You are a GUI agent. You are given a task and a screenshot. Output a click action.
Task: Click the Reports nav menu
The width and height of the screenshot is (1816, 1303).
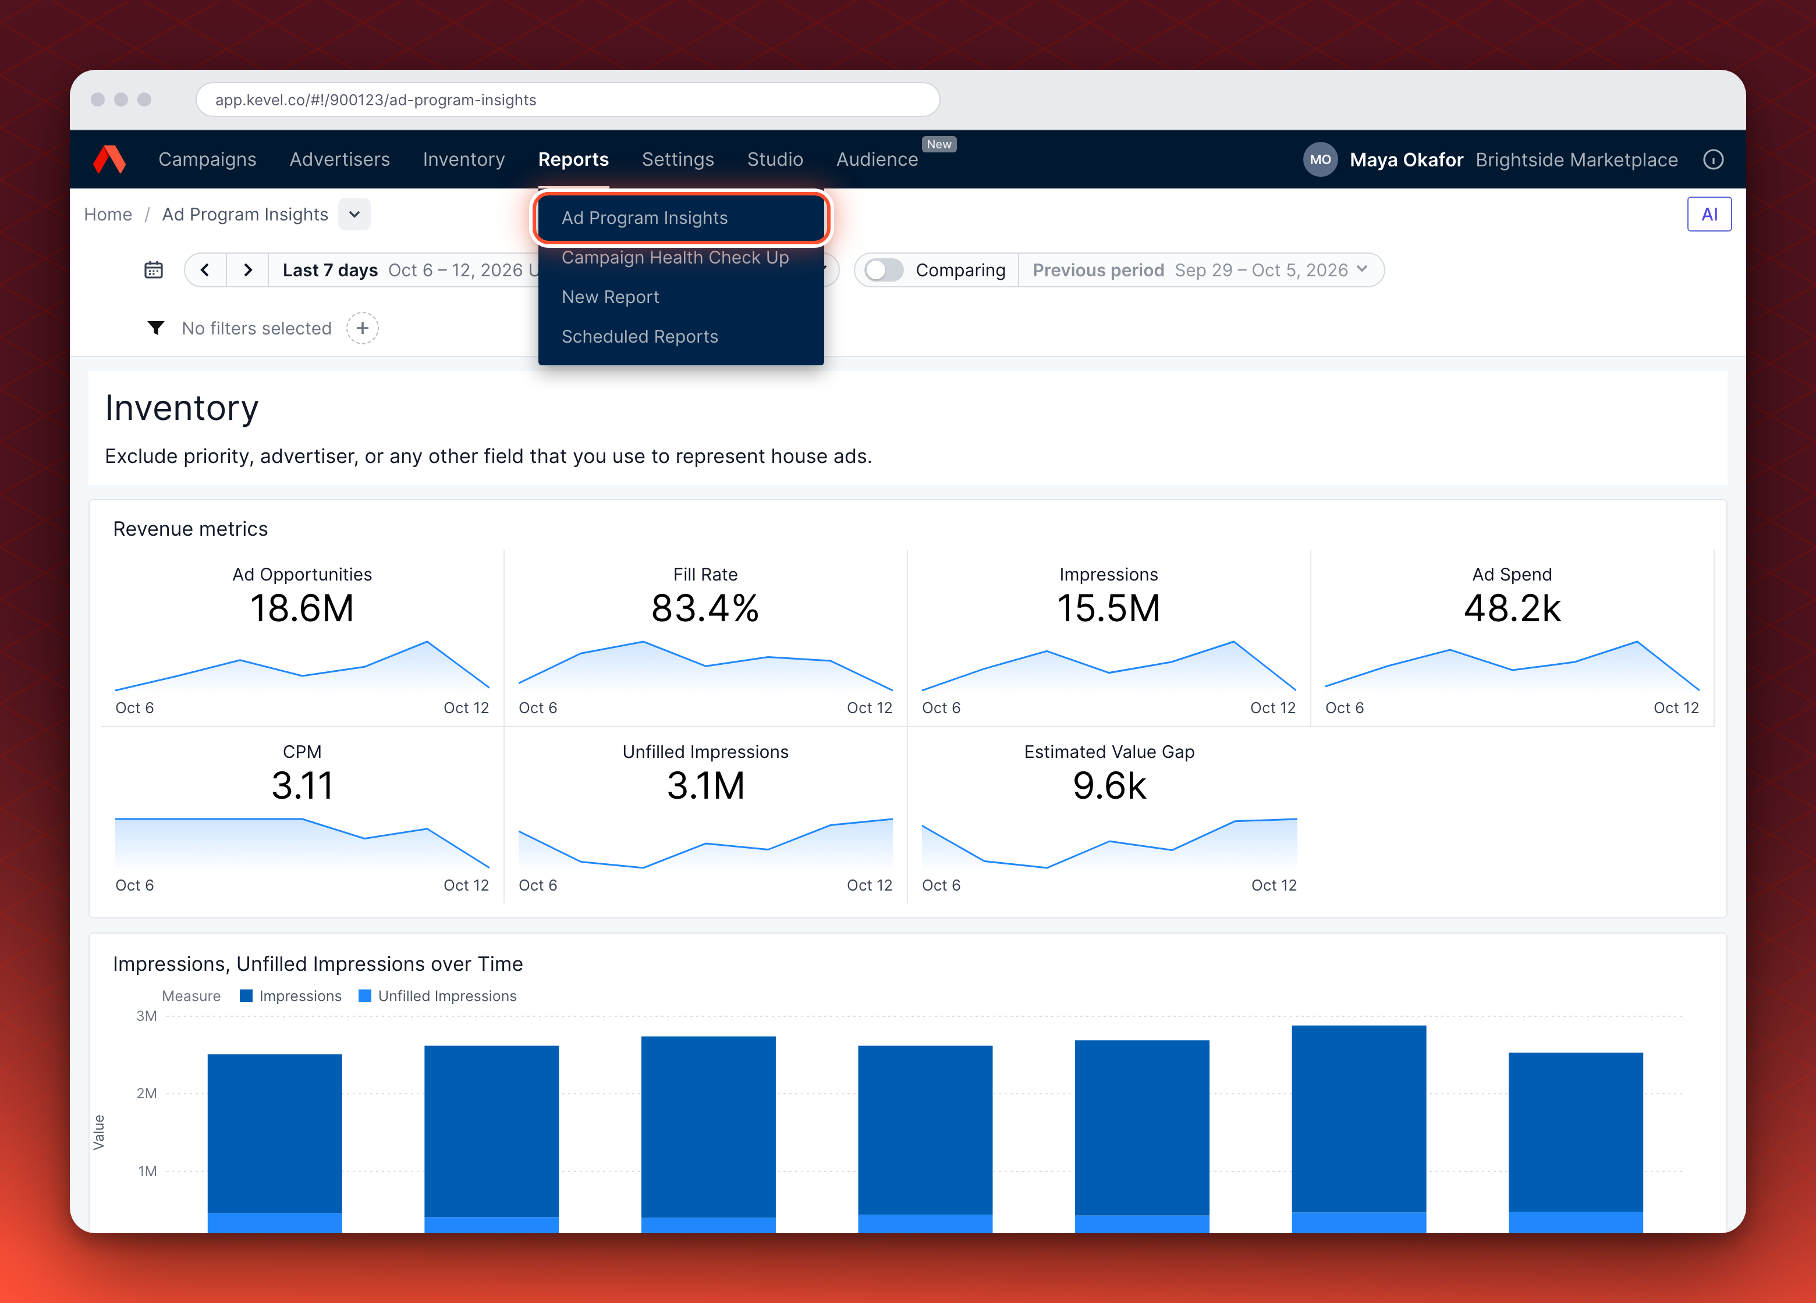point(573,159)
